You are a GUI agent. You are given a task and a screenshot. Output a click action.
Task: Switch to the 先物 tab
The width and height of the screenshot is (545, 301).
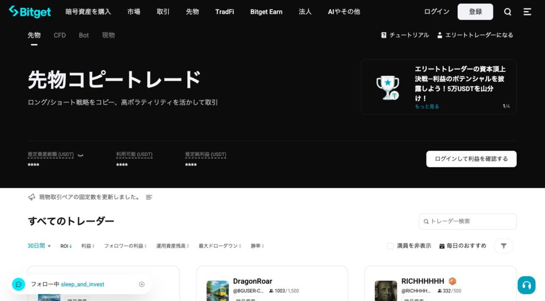(34, 35)
